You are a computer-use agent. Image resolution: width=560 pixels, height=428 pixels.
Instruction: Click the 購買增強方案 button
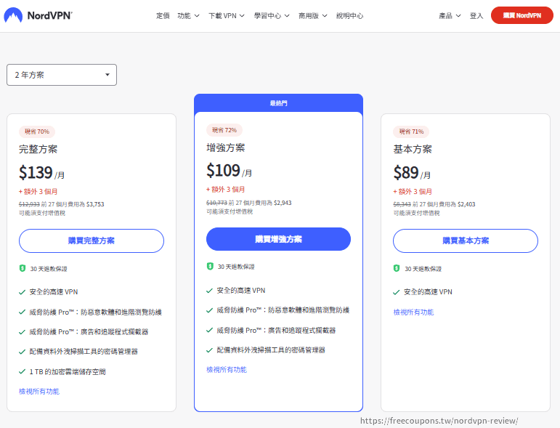pos(279,239)
